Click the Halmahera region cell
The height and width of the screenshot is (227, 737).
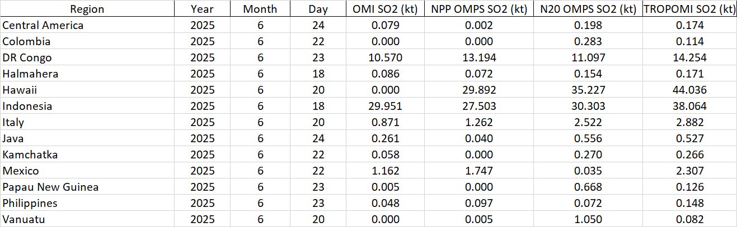31,74
